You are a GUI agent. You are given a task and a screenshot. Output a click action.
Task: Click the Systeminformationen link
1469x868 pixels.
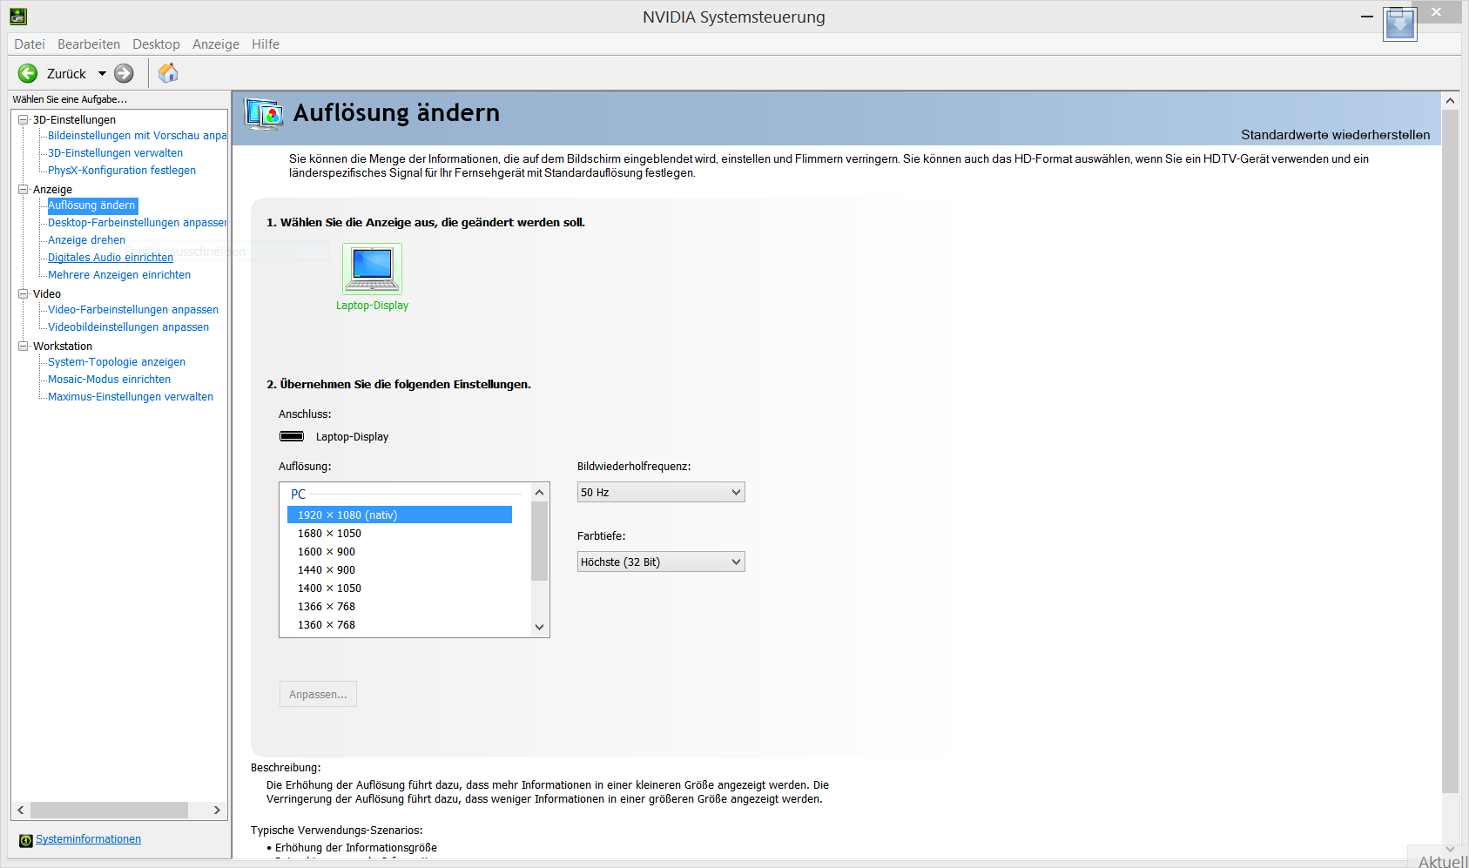(x=88, y=839)
